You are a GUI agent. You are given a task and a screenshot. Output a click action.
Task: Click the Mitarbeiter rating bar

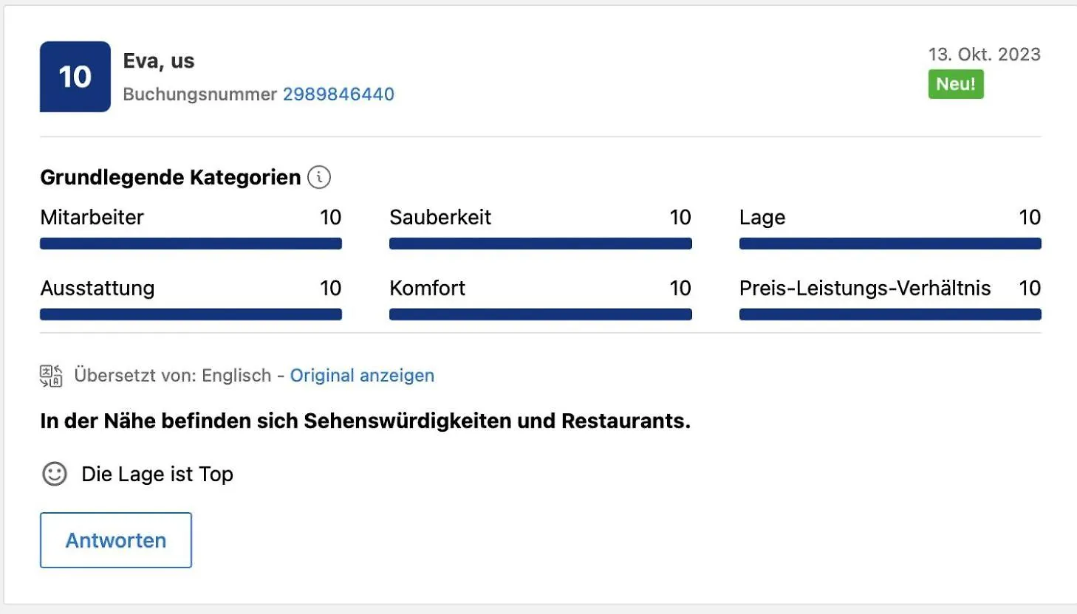(x=191, y=244)
